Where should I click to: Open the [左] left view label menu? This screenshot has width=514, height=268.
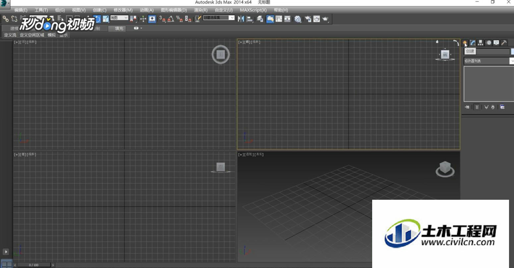tap(23, 154)
